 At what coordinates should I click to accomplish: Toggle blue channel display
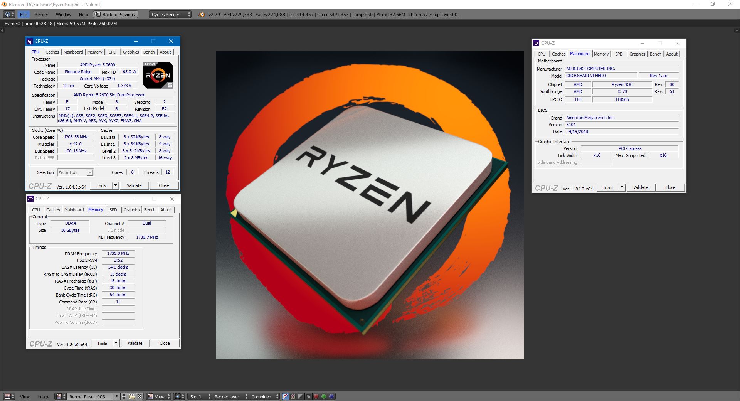[x=331, y=396]
